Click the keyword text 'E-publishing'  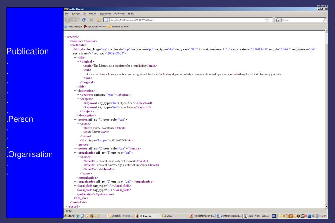pos(127,107)
